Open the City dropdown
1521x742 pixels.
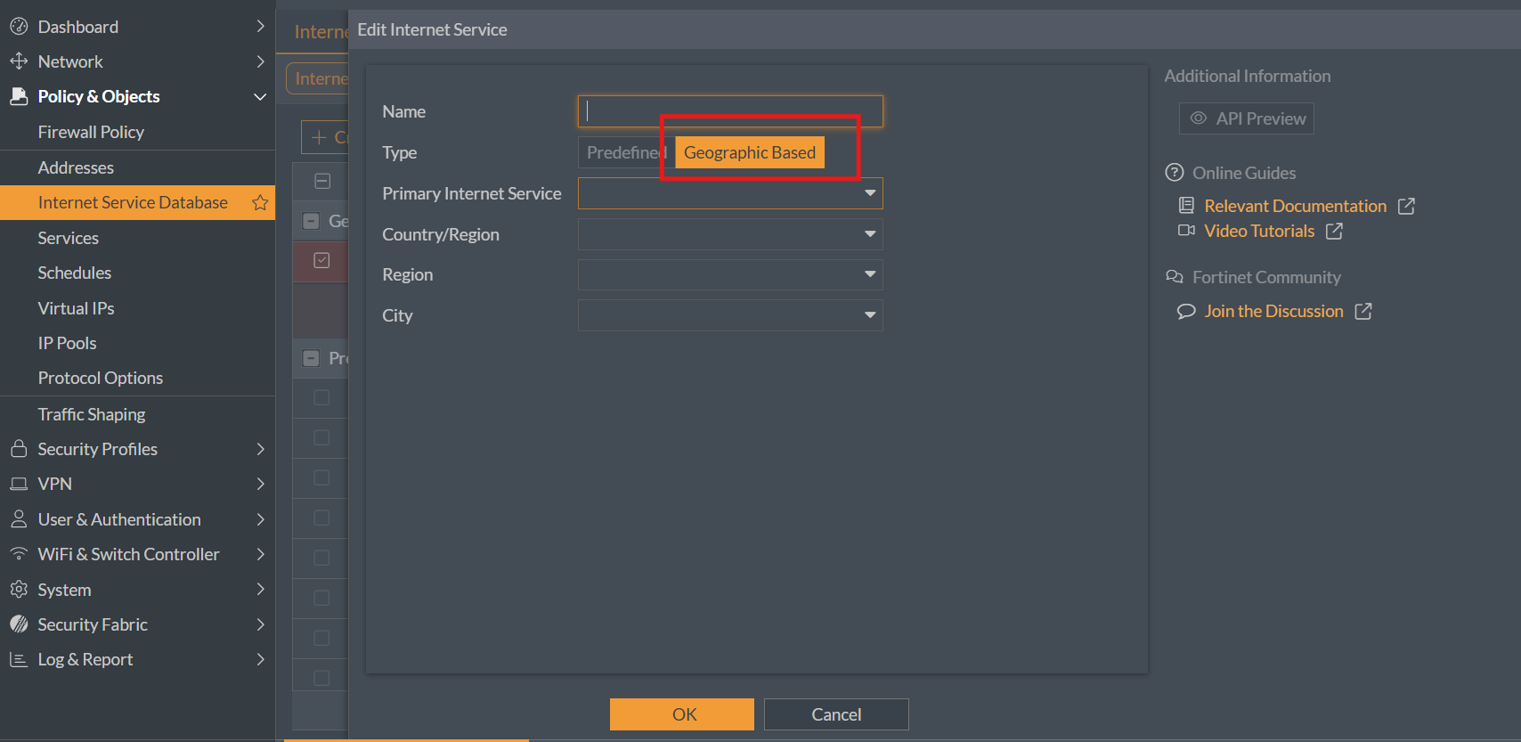[x=730, y=315]
